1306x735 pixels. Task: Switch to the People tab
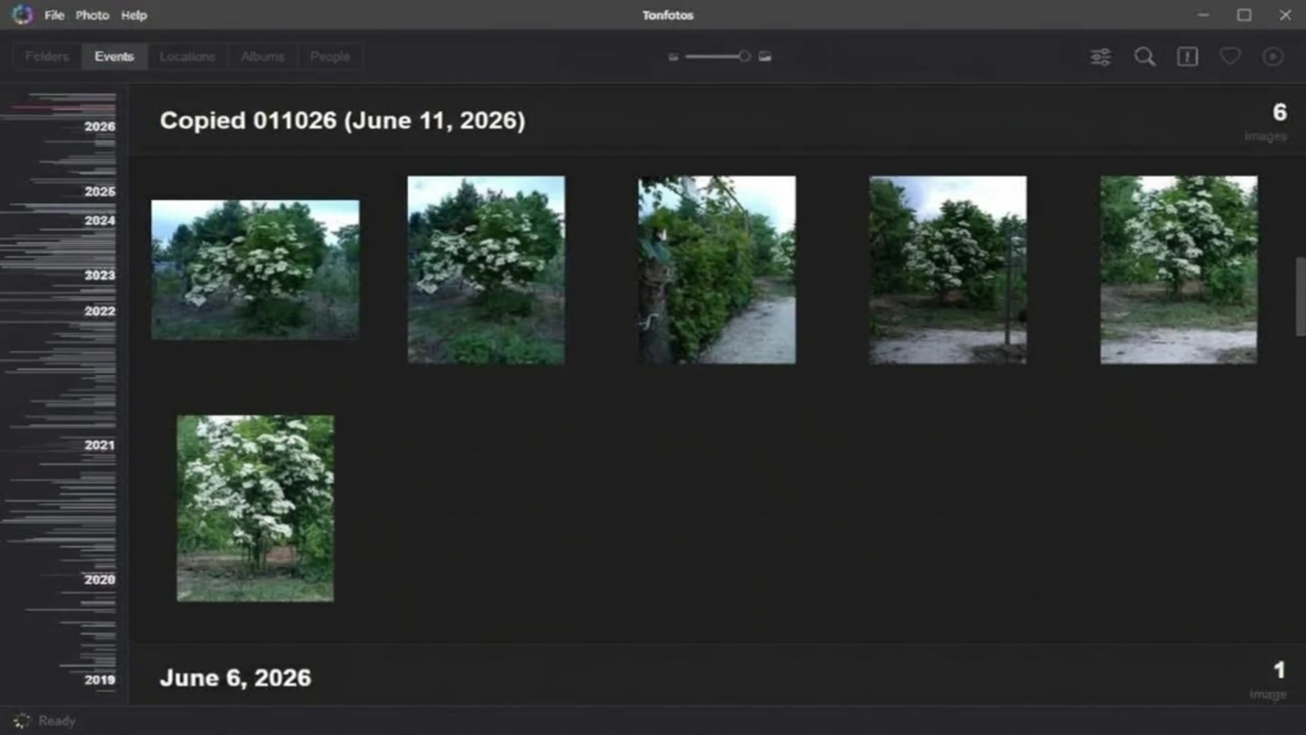[330, 56]
